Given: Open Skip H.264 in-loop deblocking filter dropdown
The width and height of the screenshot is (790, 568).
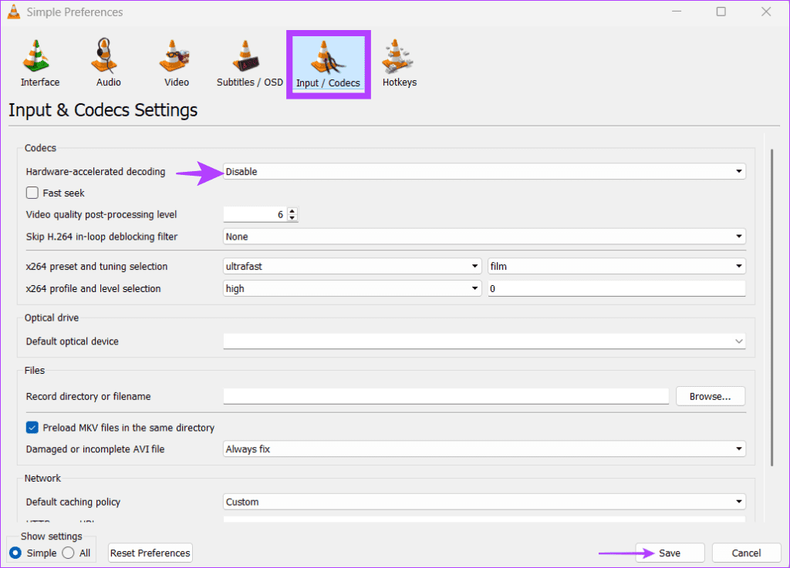Looking at the screenshot, I should [x=484, y=237].
